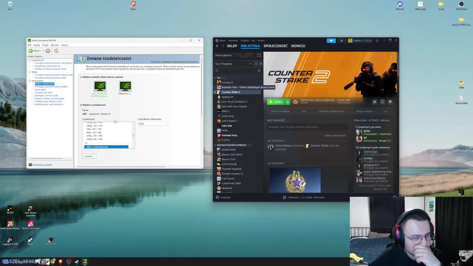Click ready-to-play filter icon in Steam
Viewport: 473px width, 266px height.
261,64
